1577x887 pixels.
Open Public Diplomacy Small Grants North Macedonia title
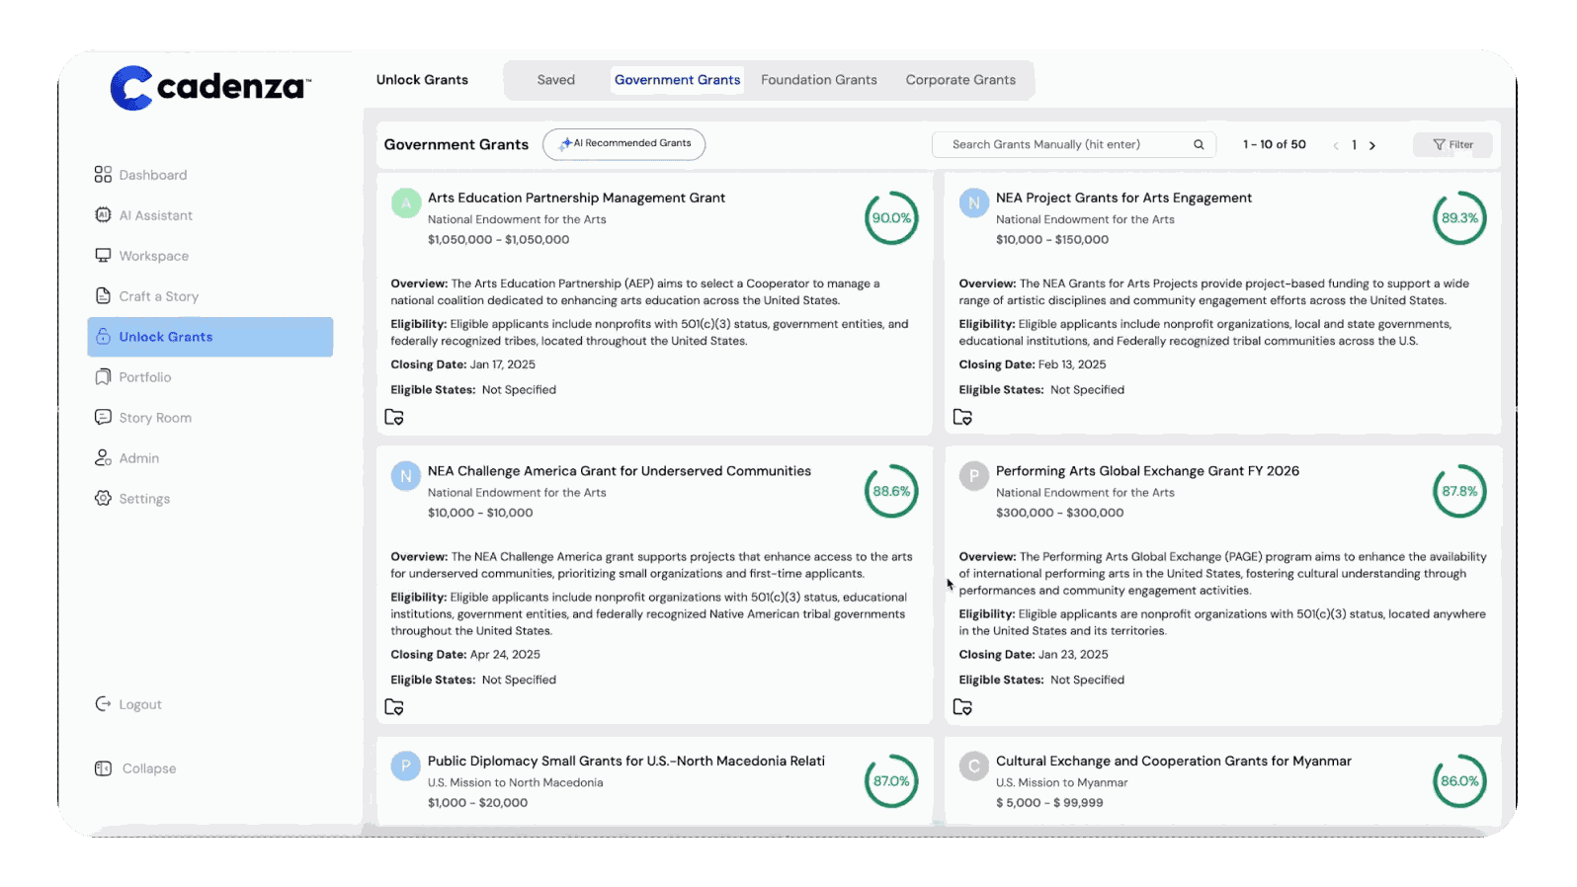tap(625, 761)
